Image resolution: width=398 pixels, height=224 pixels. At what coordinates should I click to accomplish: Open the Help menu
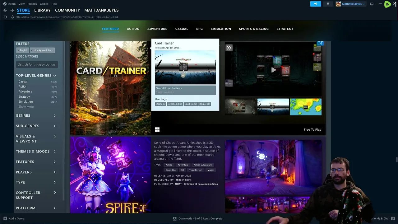pyautogui.click(x=54, y=4)
